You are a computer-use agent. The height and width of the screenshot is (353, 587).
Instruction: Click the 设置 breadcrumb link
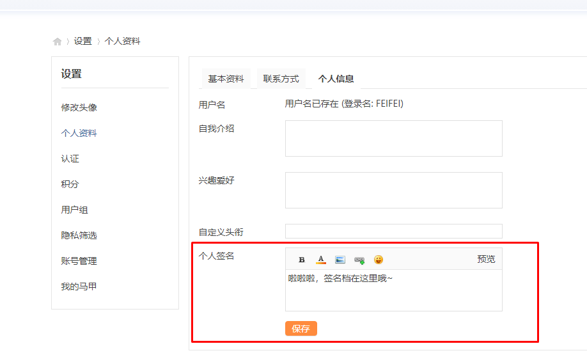[x=82, y=41]
